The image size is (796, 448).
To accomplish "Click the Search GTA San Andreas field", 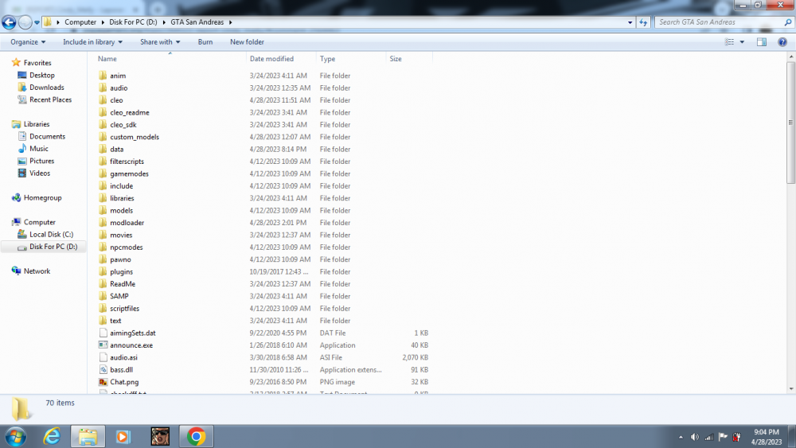I will coord(720,22).
